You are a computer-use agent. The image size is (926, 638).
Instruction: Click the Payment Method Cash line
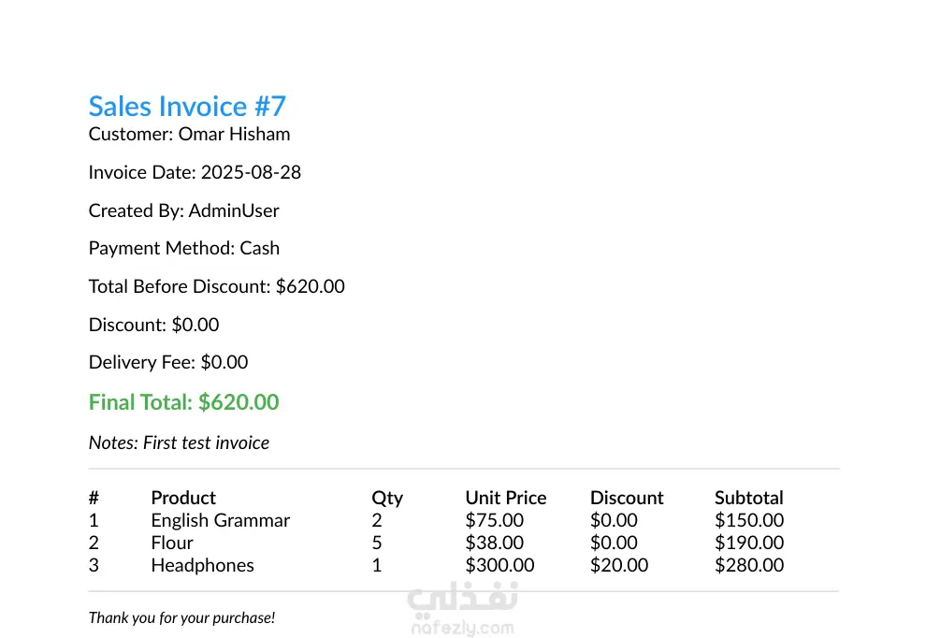tap(183, 249)
